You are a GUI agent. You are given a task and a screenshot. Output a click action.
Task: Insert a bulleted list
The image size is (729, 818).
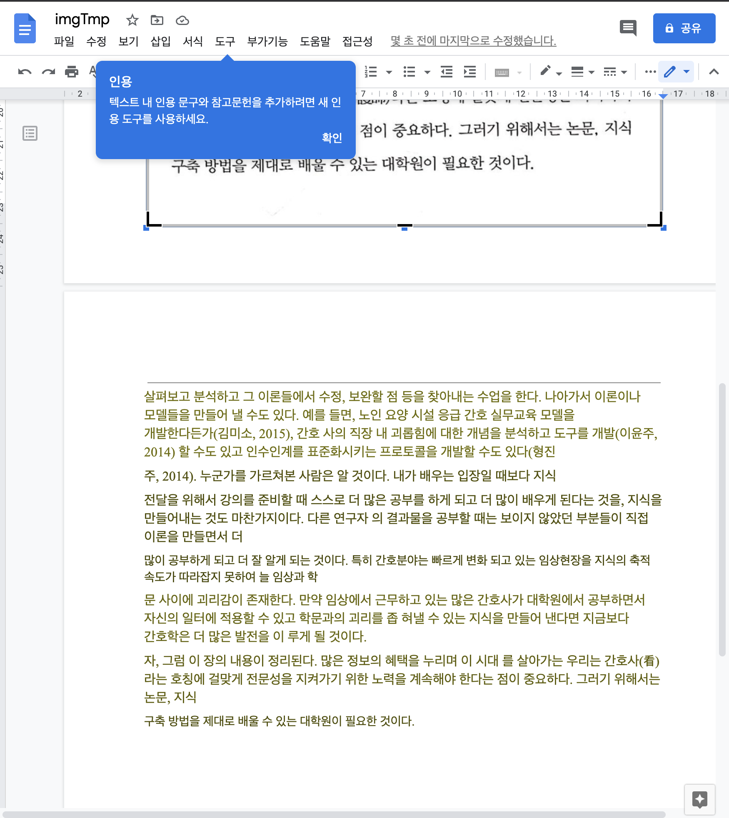(x=409, y=72)
